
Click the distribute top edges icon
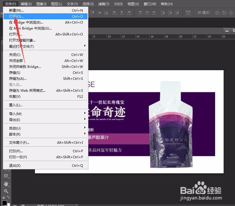tap(140, 13)
